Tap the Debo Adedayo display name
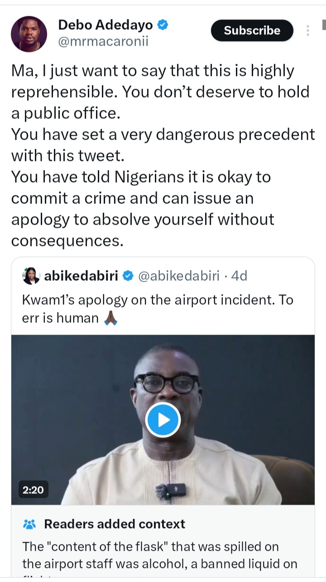The width and height of the screenshot is (326, 582). pos(106,25)
